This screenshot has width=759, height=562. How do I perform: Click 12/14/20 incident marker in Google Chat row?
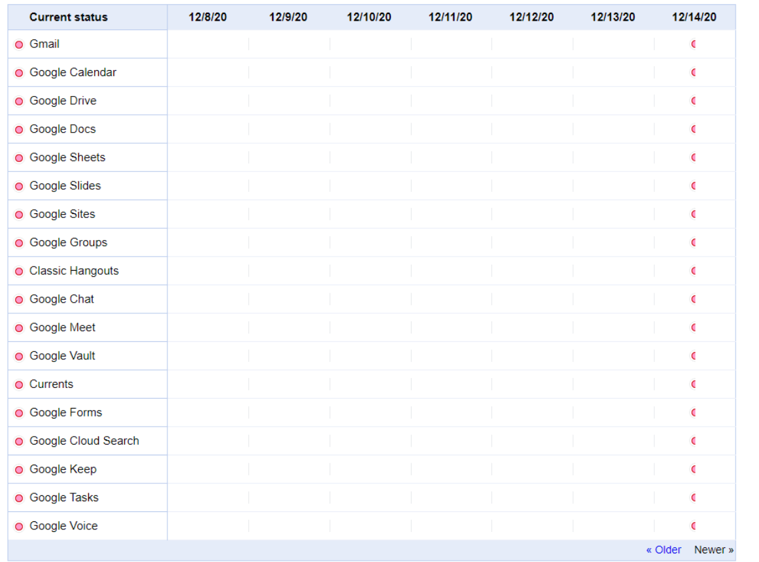694,299
